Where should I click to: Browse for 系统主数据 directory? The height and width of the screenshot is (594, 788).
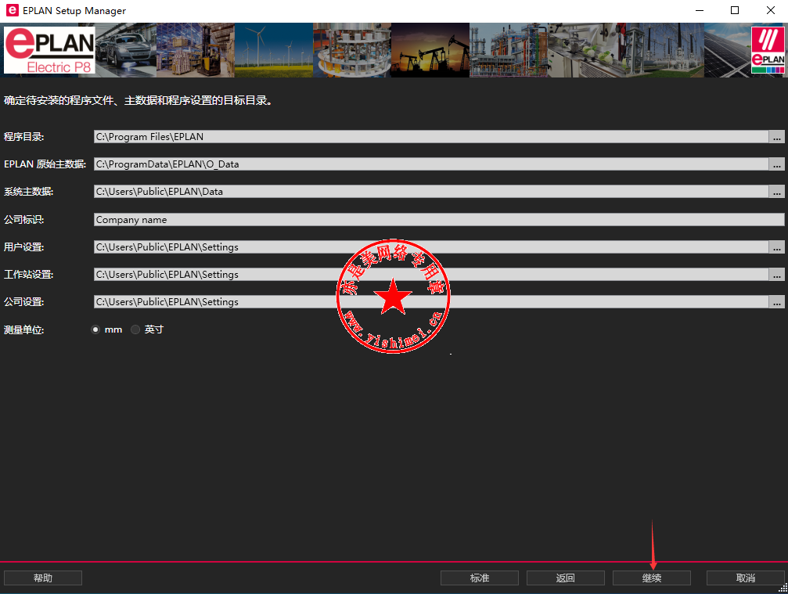(776, 192)
